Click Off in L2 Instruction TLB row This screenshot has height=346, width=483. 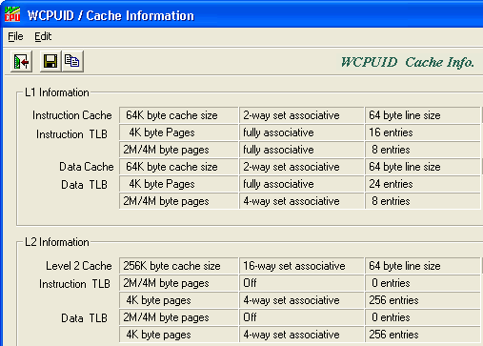tap(301, 283)
